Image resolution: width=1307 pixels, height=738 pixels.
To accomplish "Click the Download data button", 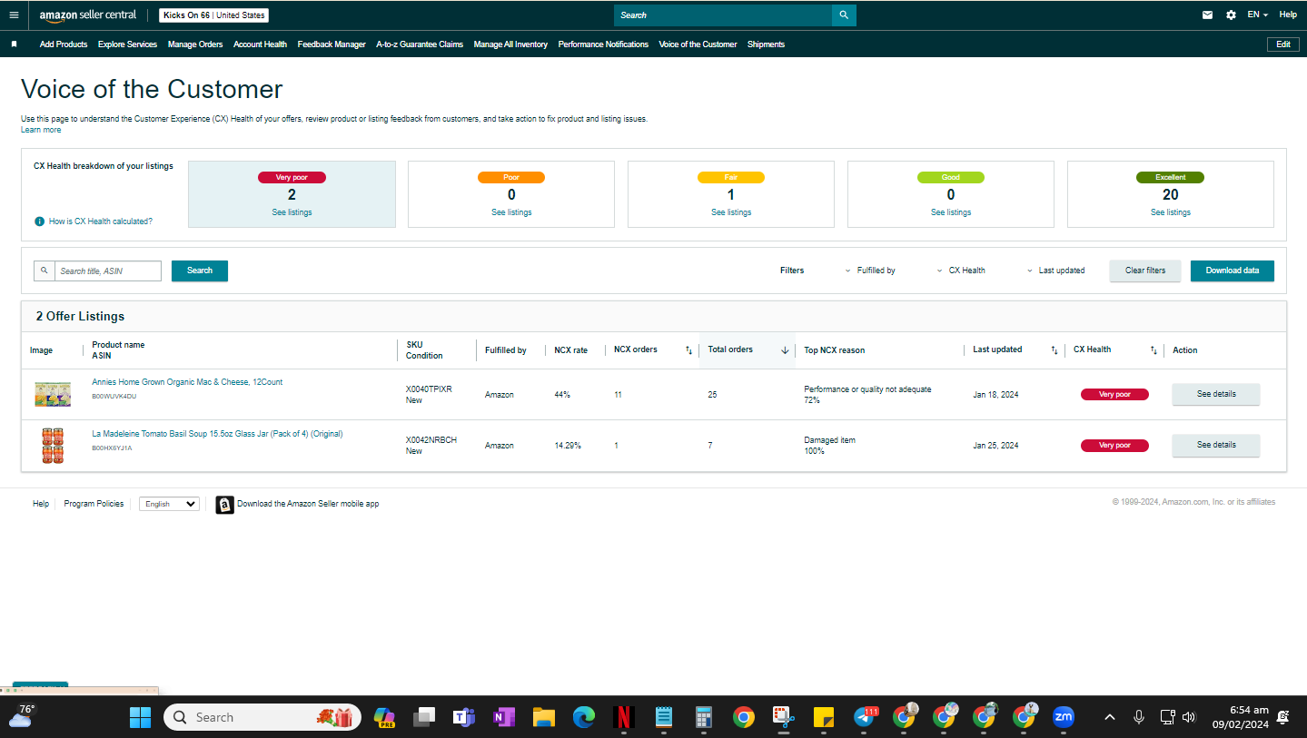I will (1233, 271).
